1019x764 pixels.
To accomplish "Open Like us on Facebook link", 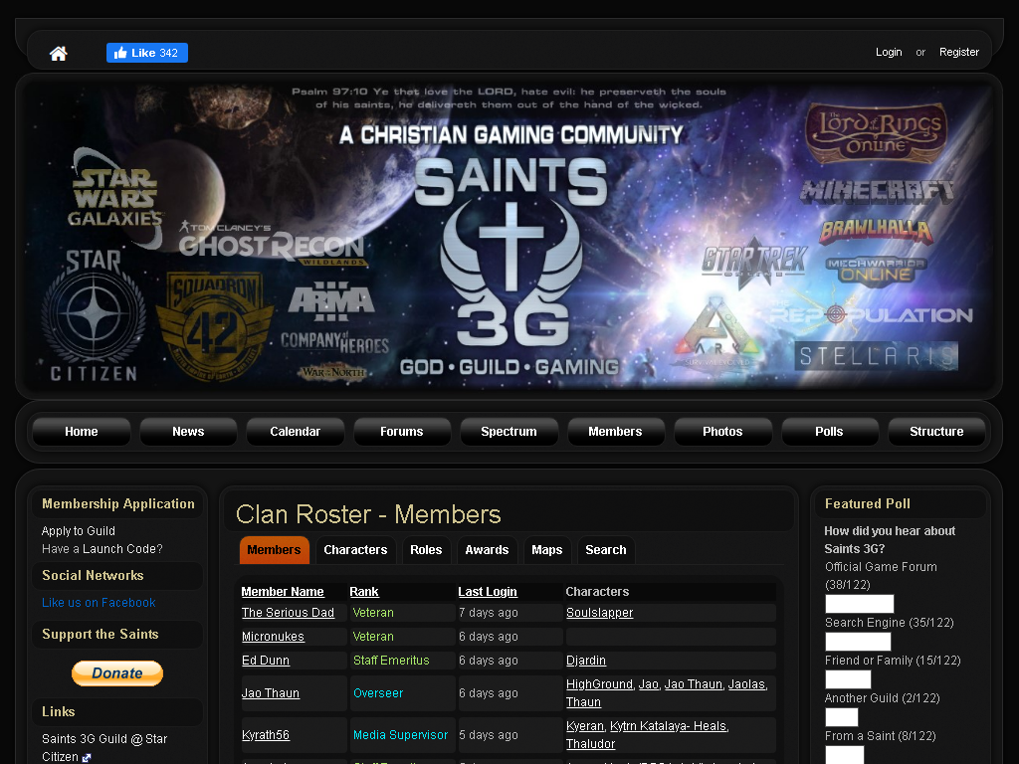I will (x=99, y=602).
